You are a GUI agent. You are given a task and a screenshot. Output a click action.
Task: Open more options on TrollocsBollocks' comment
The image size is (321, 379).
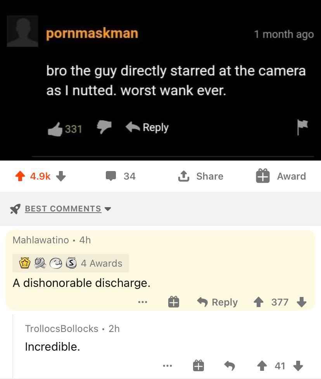click(x=167, y=366)
